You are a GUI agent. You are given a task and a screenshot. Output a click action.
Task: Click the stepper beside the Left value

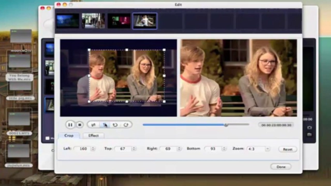click(93, 149)
